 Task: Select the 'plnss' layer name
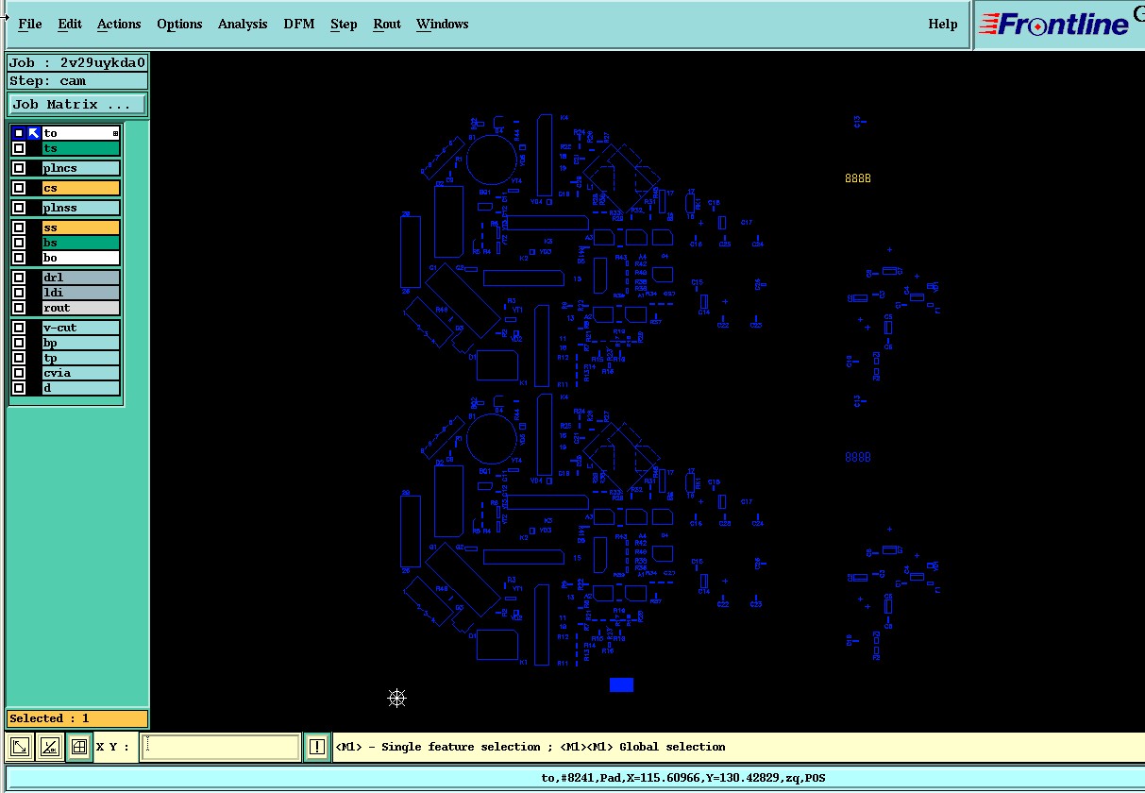(81, 208)
